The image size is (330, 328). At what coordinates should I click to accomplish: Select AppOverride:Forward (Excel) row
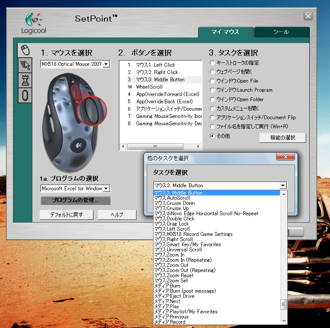click(x=160, y=94)
